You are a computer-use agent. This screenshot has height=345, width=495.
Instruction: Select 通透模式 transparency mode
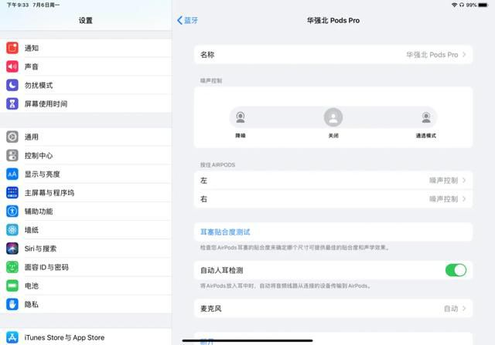[x=425, y=118]
